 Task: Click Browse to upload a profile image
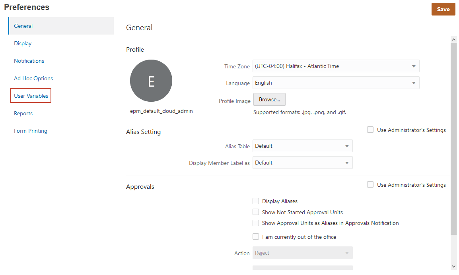pyautogui.click(x=269, y=99)
